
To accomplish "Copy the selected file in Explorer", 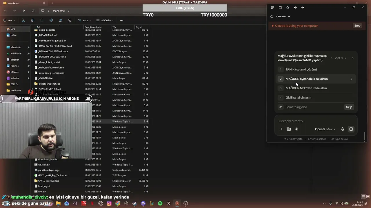I will pos(32,20).
